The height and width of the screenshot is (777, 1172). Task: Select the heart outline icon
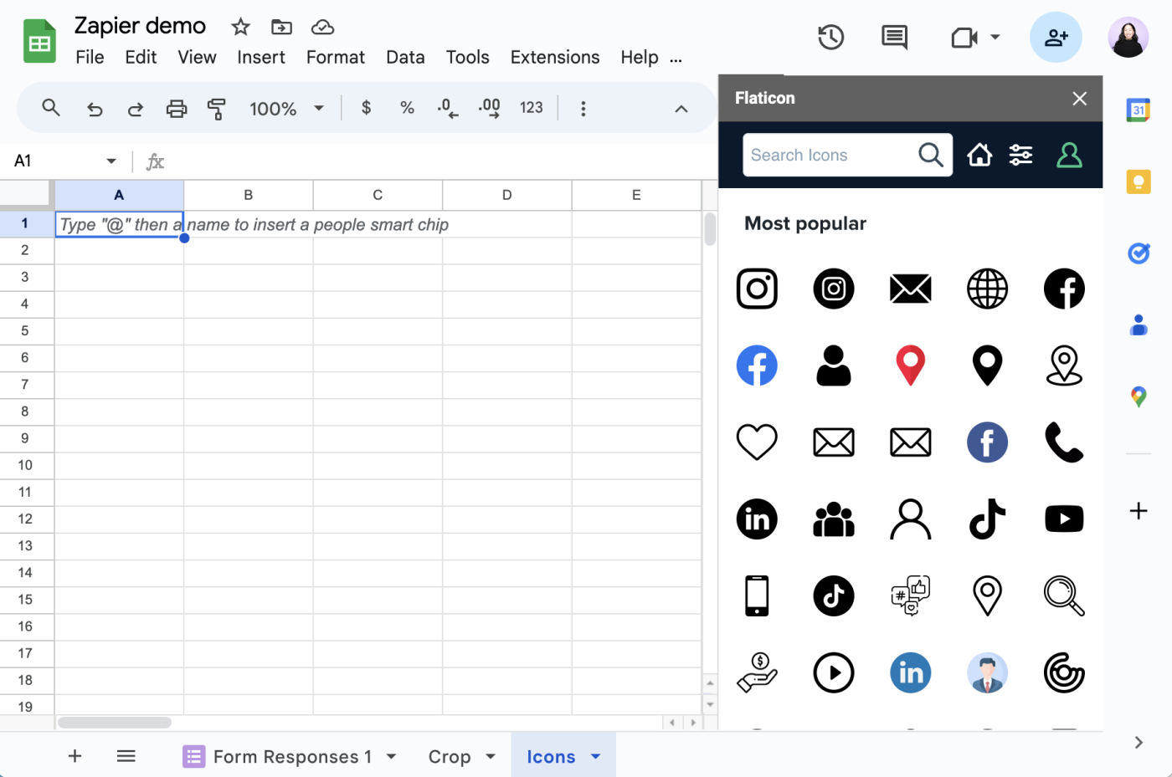(757, 442)
